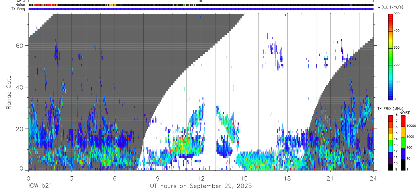
Task: Click the '500' label on the WID scale
Action: (397, 13)
